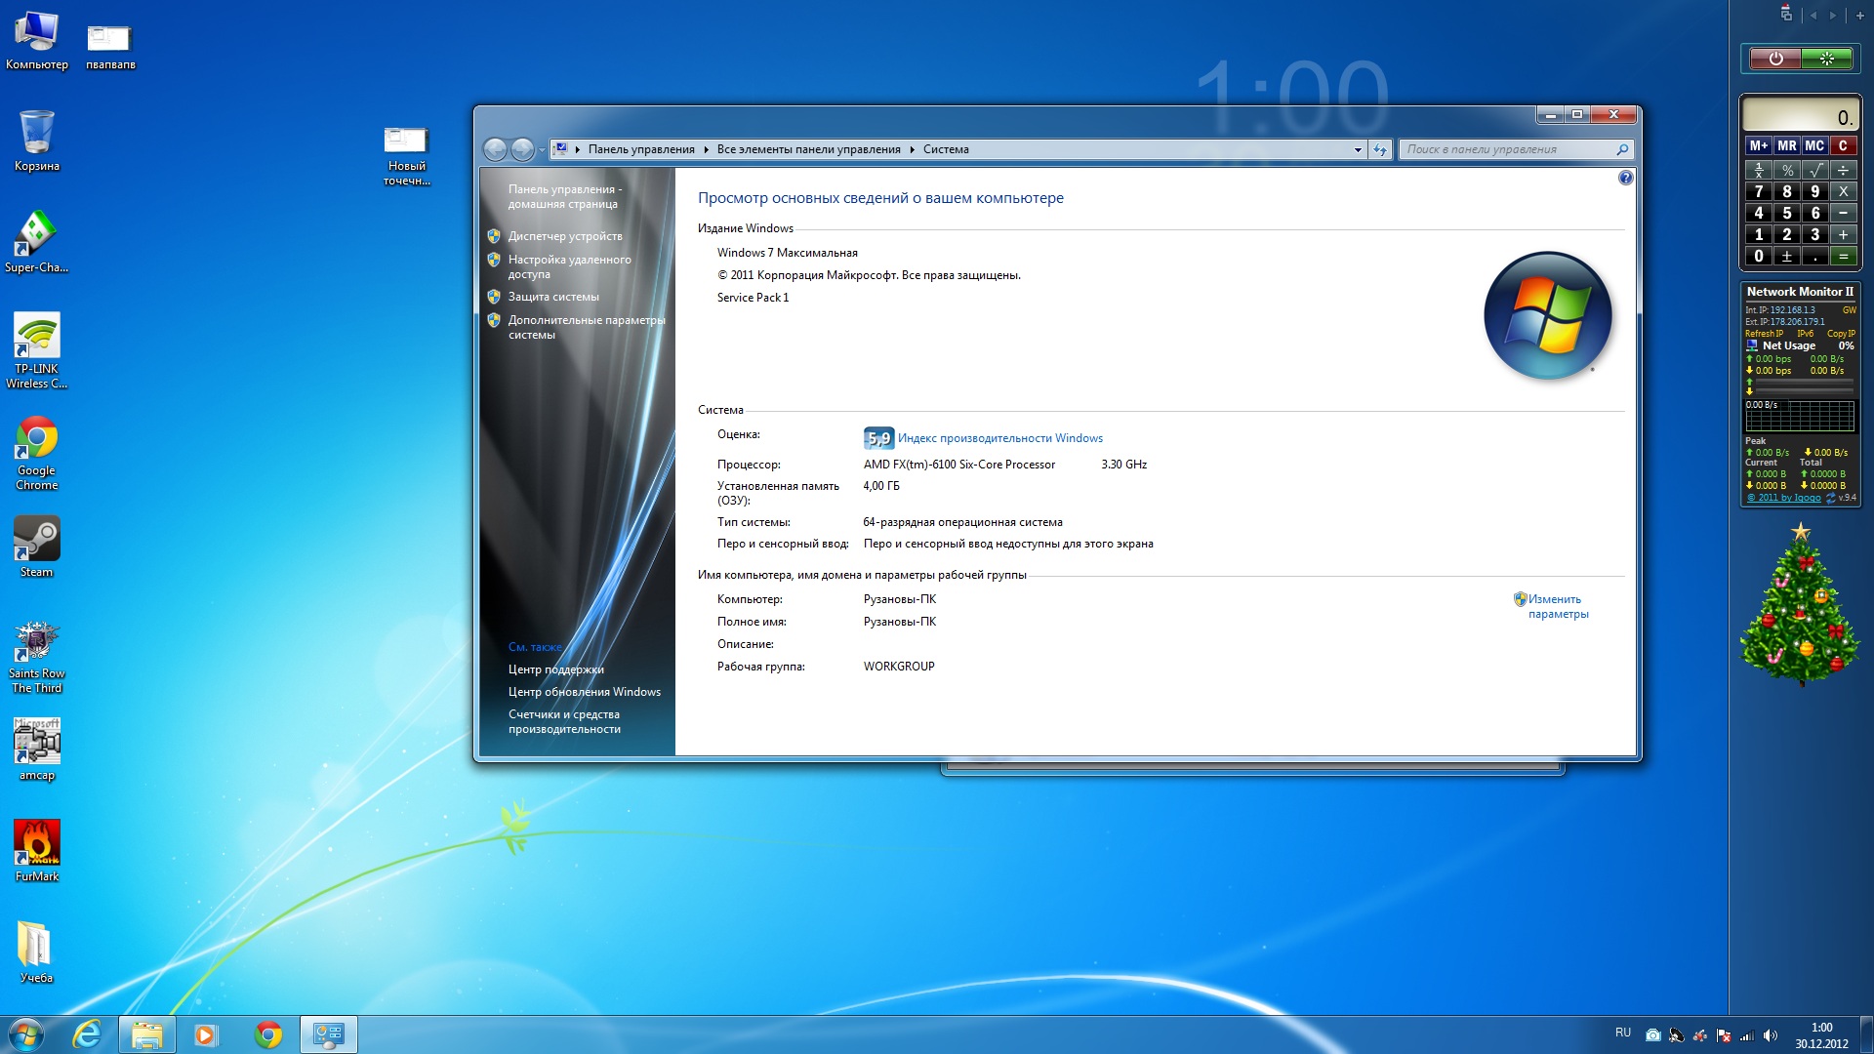Open Дополнительные параметры системы link
Viewport: 1874px width, 1054px height.
click(x=586, y=327)
